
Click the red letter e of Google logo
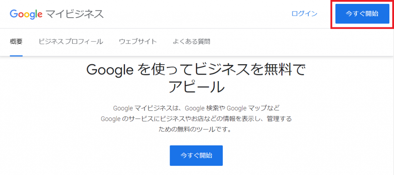[40, 15]
